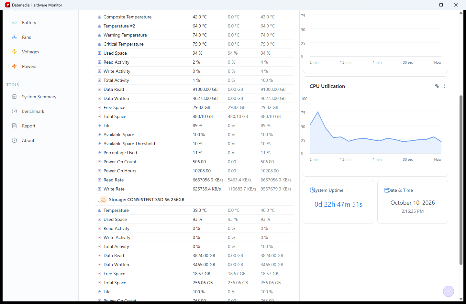
Task: Click the uptime value 0d 22h 47m 51s
Action: coord(338,204)
